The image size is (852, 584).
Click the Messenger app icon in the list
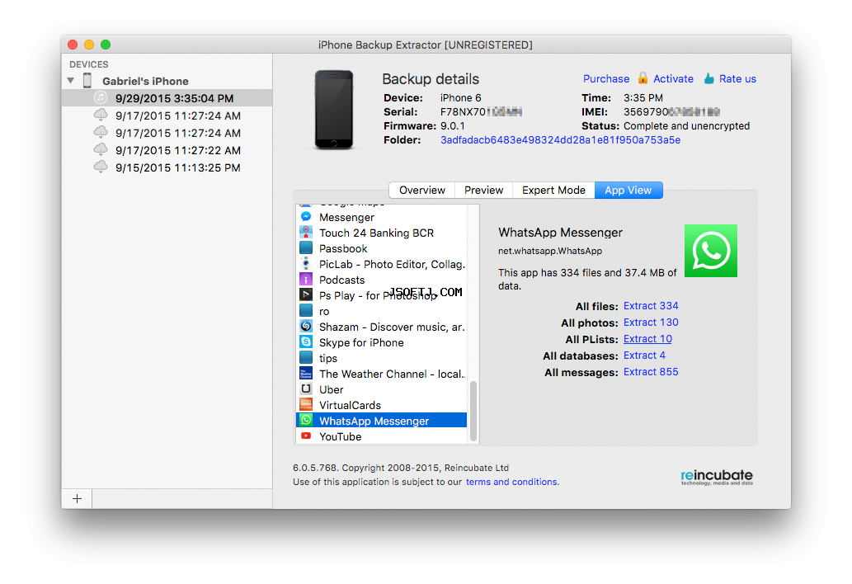[306, 217]
